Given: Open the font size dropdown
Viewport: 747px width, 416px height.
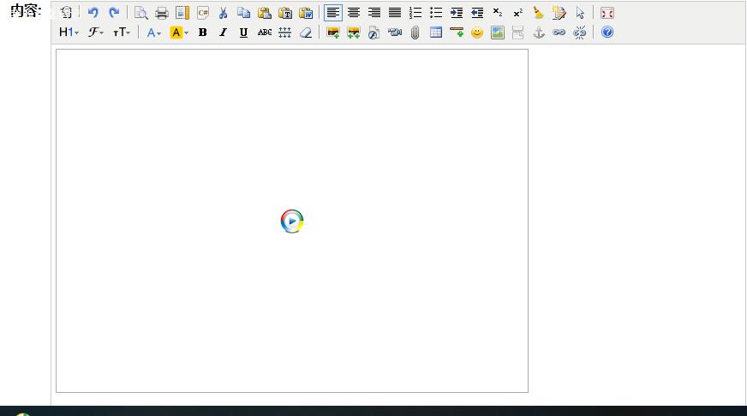Looking at the screenshot, I should point(122,33).
